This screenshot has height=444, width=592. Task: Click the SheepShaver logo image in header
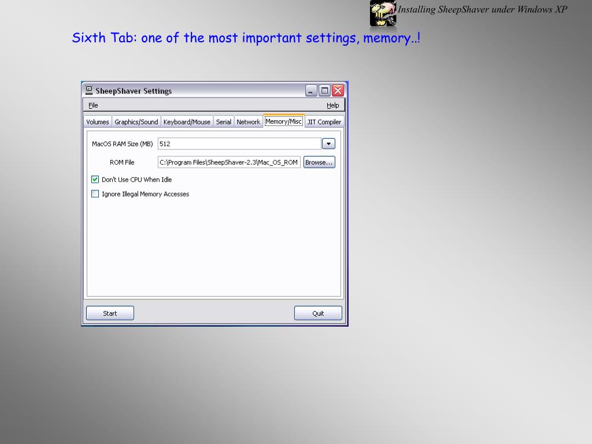click(x=383, y=14)
